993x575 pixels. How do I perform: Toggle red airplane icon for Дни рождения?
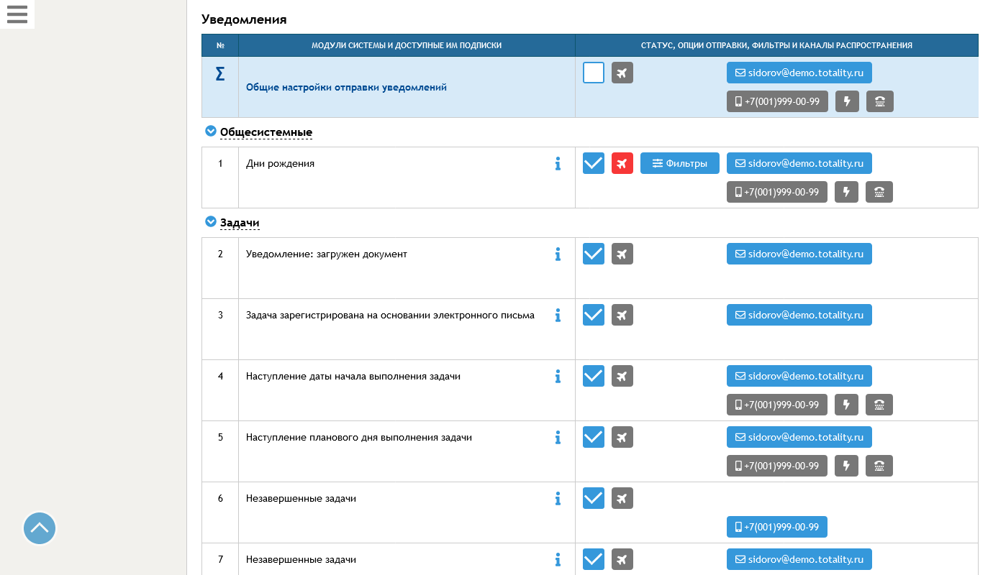(x=622, y=163)
